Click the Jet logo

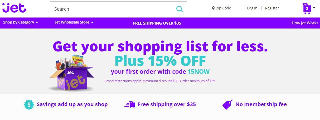tap(14, 8)
